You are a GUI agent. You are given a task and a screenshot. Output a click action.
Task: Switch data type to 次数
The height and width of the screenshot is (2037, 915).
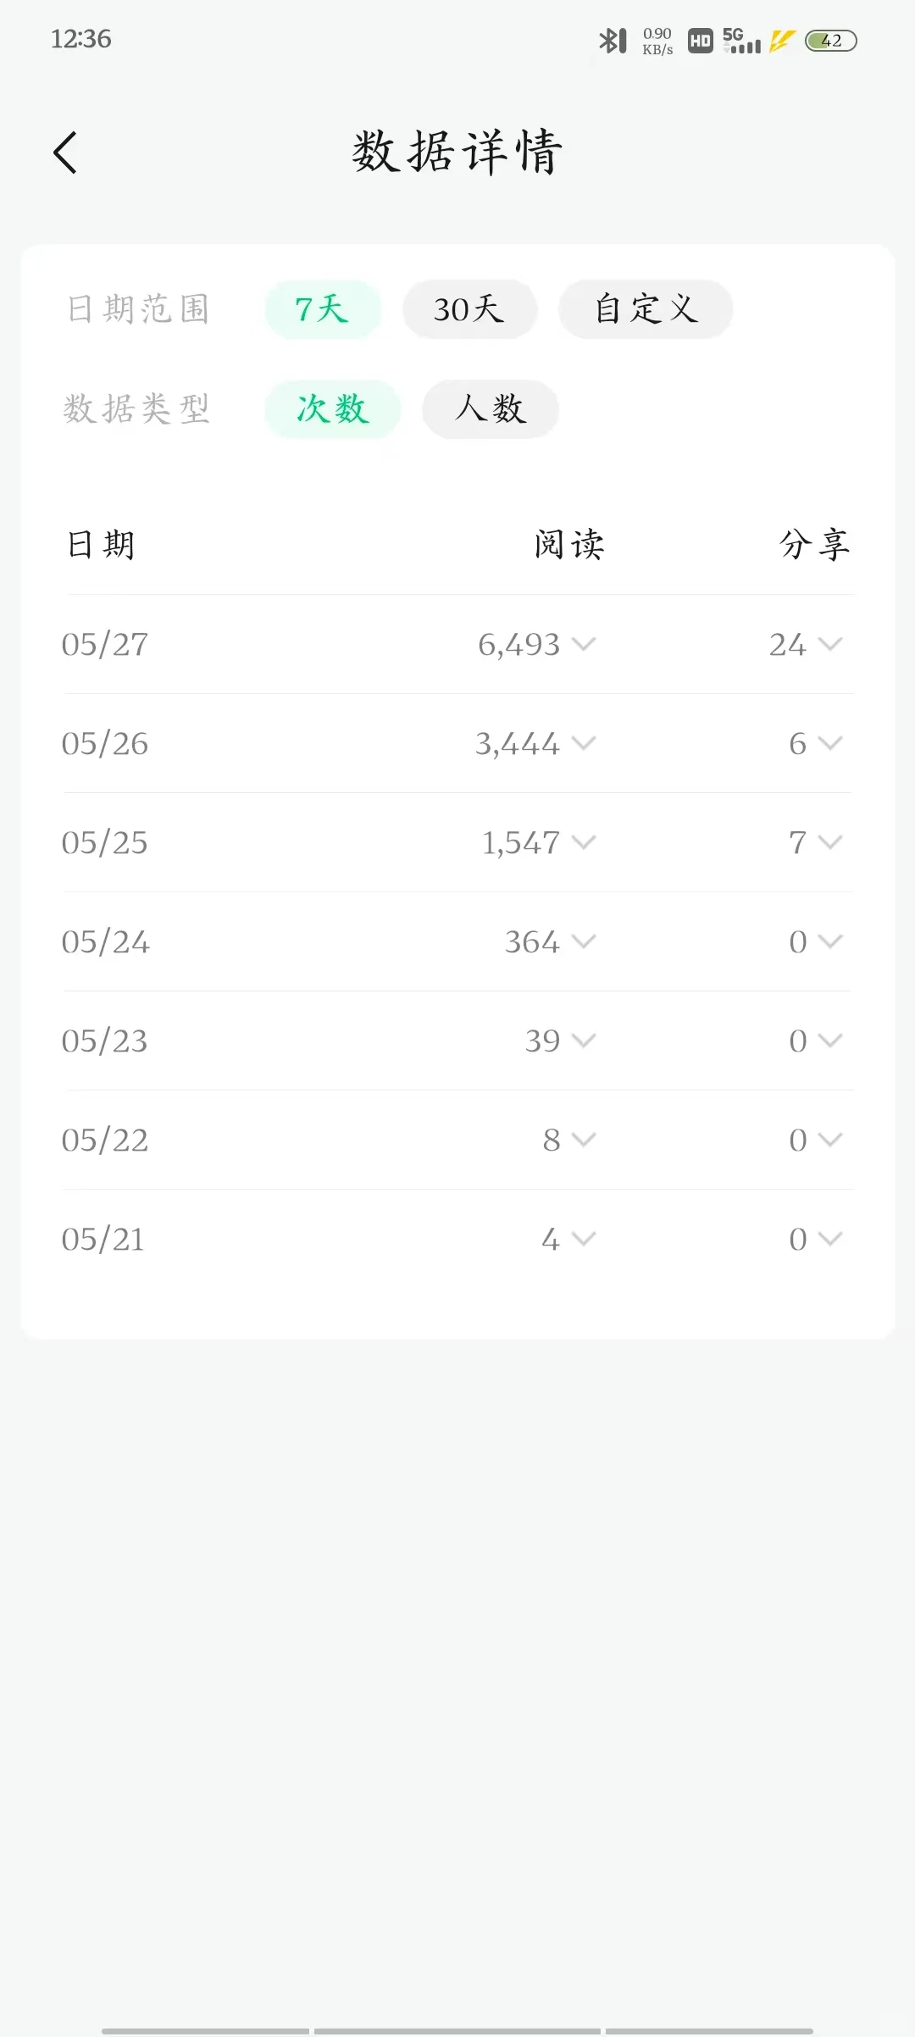[x=332, y=409]
